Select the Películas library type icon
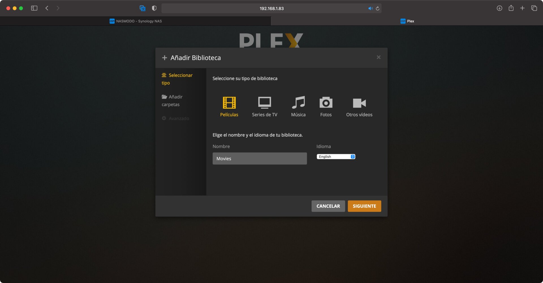This screenshot has width=543, height=283. tap(229, 103)
